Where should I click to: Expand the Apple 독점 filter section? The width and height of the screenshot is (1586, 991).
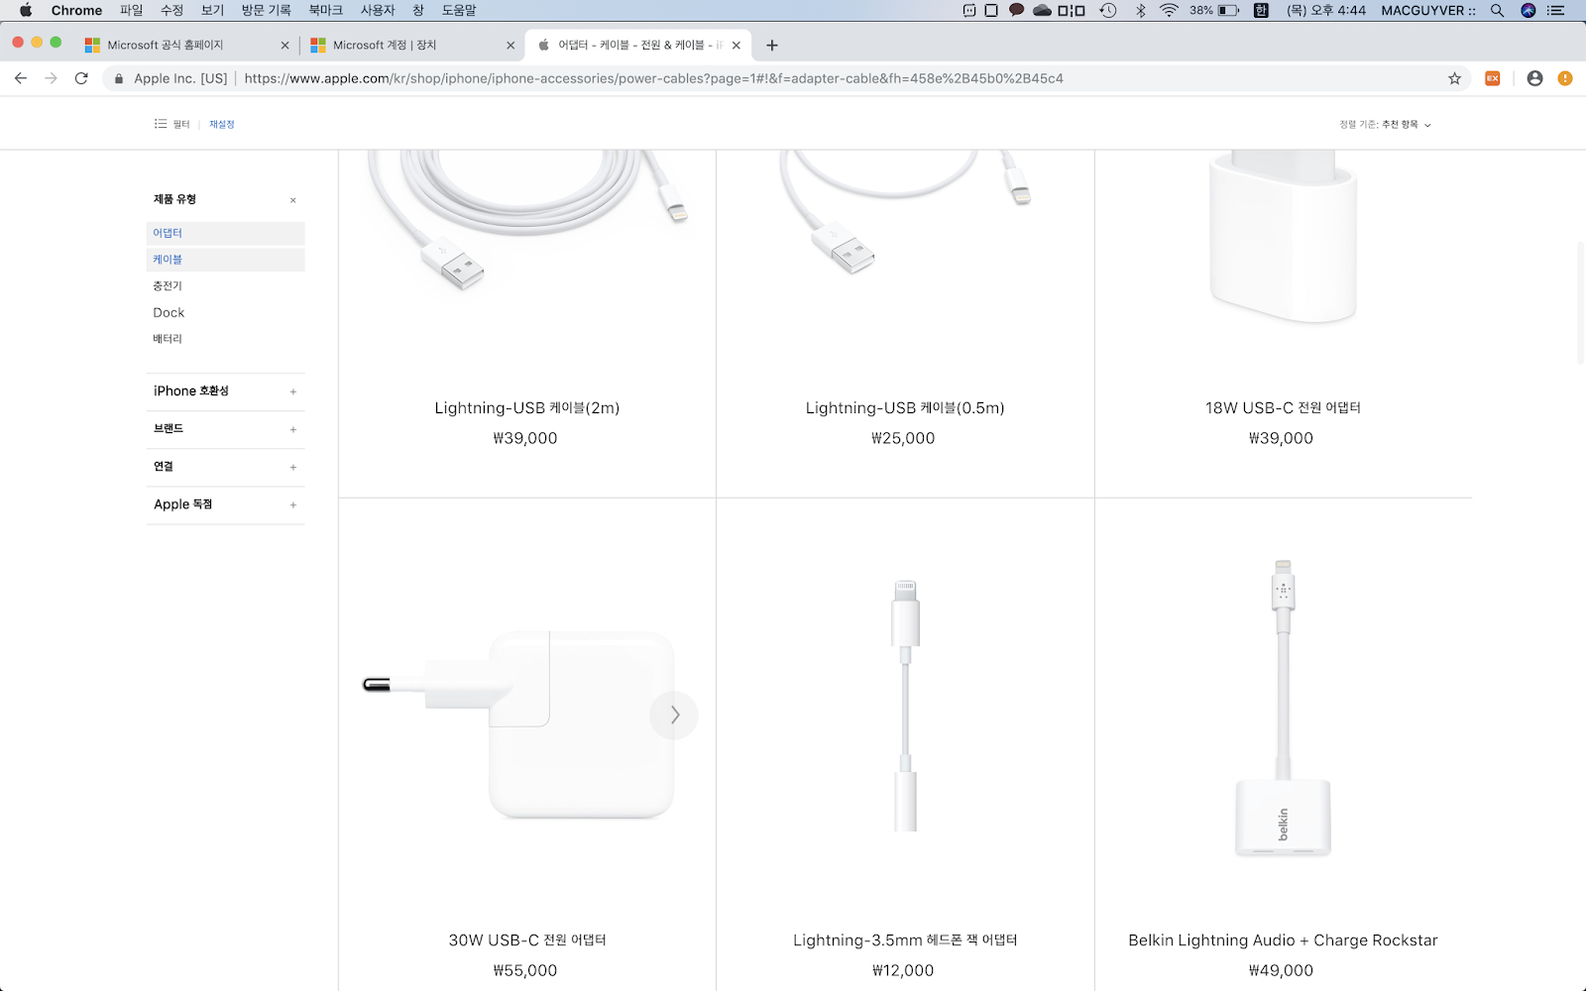[x=226, y=504]
